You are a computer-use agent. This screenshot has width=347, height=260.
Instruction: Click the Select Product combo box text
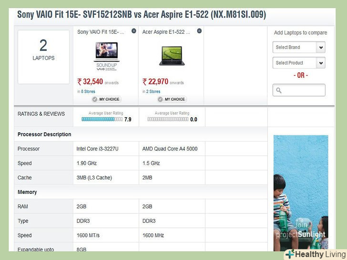289,63
